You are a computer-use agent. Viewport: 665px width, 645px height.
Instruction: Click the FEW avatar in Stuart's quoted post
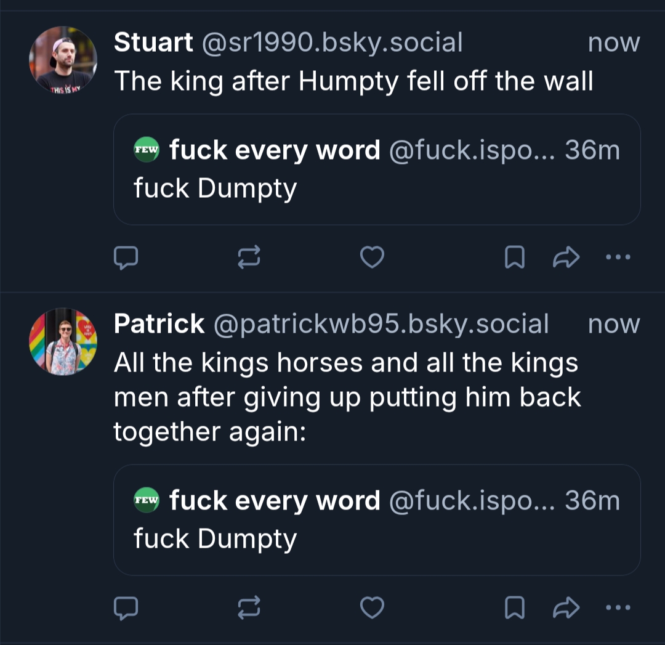(147, 150)
